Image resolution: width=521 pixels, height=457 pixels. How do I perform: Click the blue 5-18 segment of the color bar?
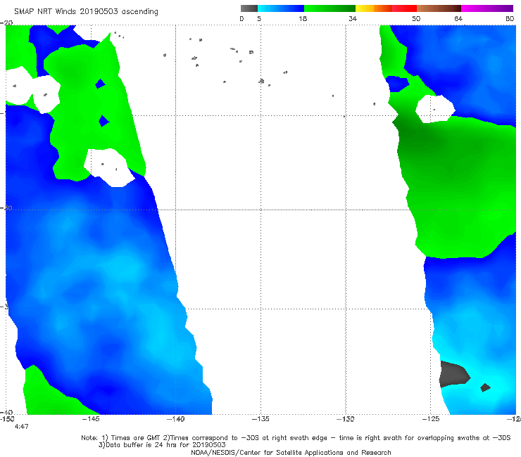281,8
